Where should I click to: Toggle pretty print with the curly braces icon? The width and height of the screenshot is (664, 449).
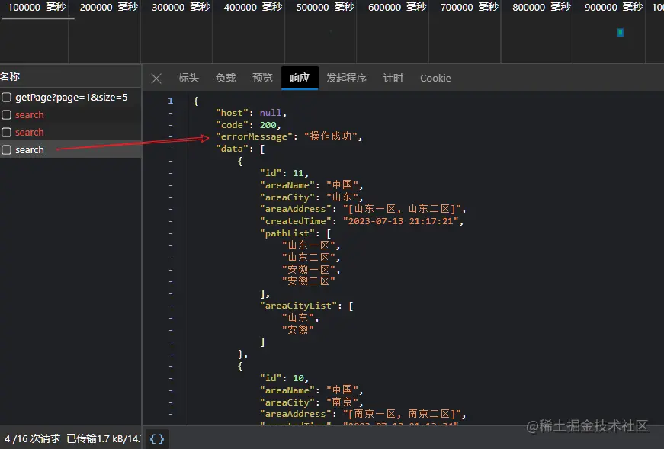point(157,438)
